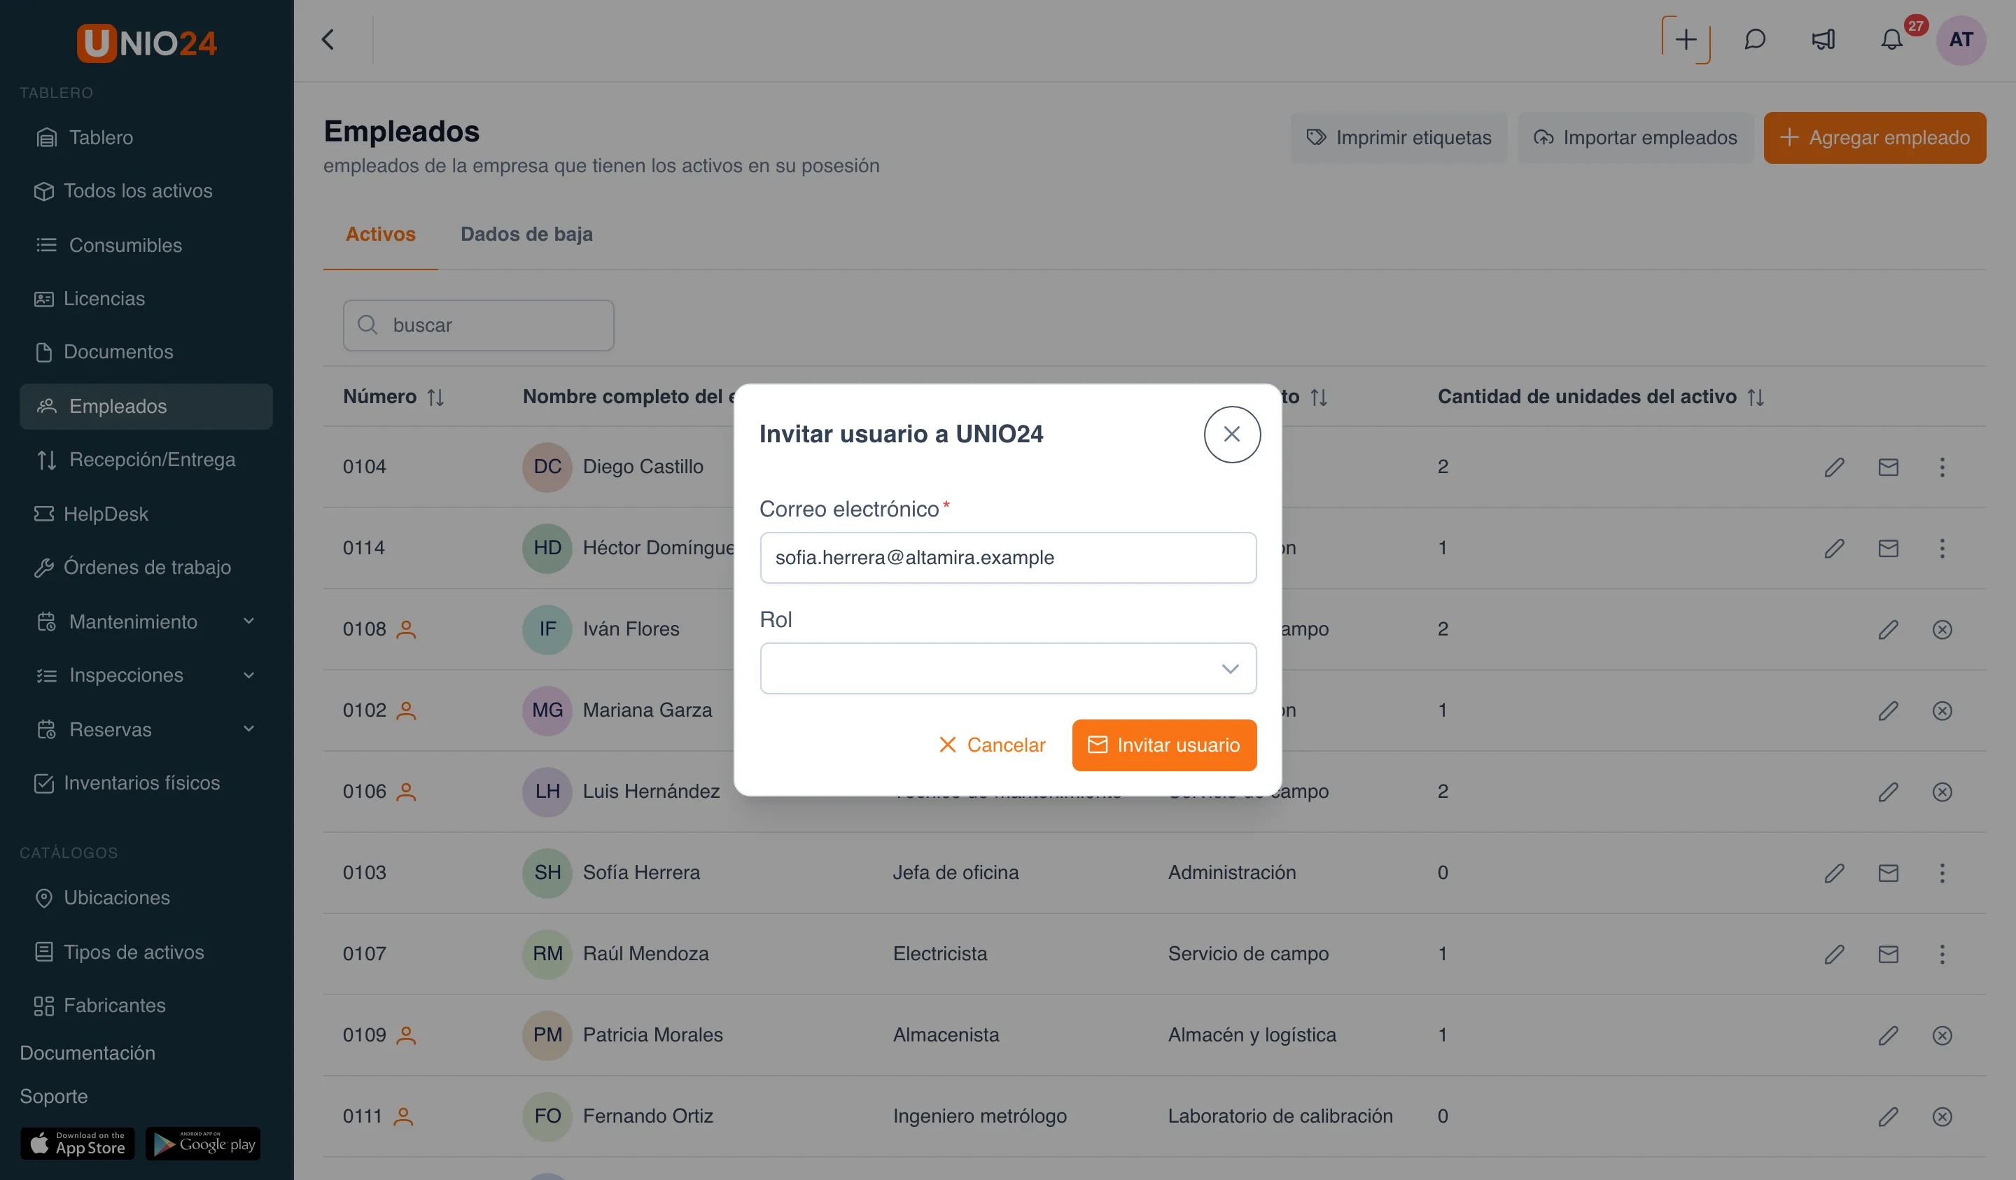Open Ubicaciones catalog
The image size is (2016, 1180).
146,898
